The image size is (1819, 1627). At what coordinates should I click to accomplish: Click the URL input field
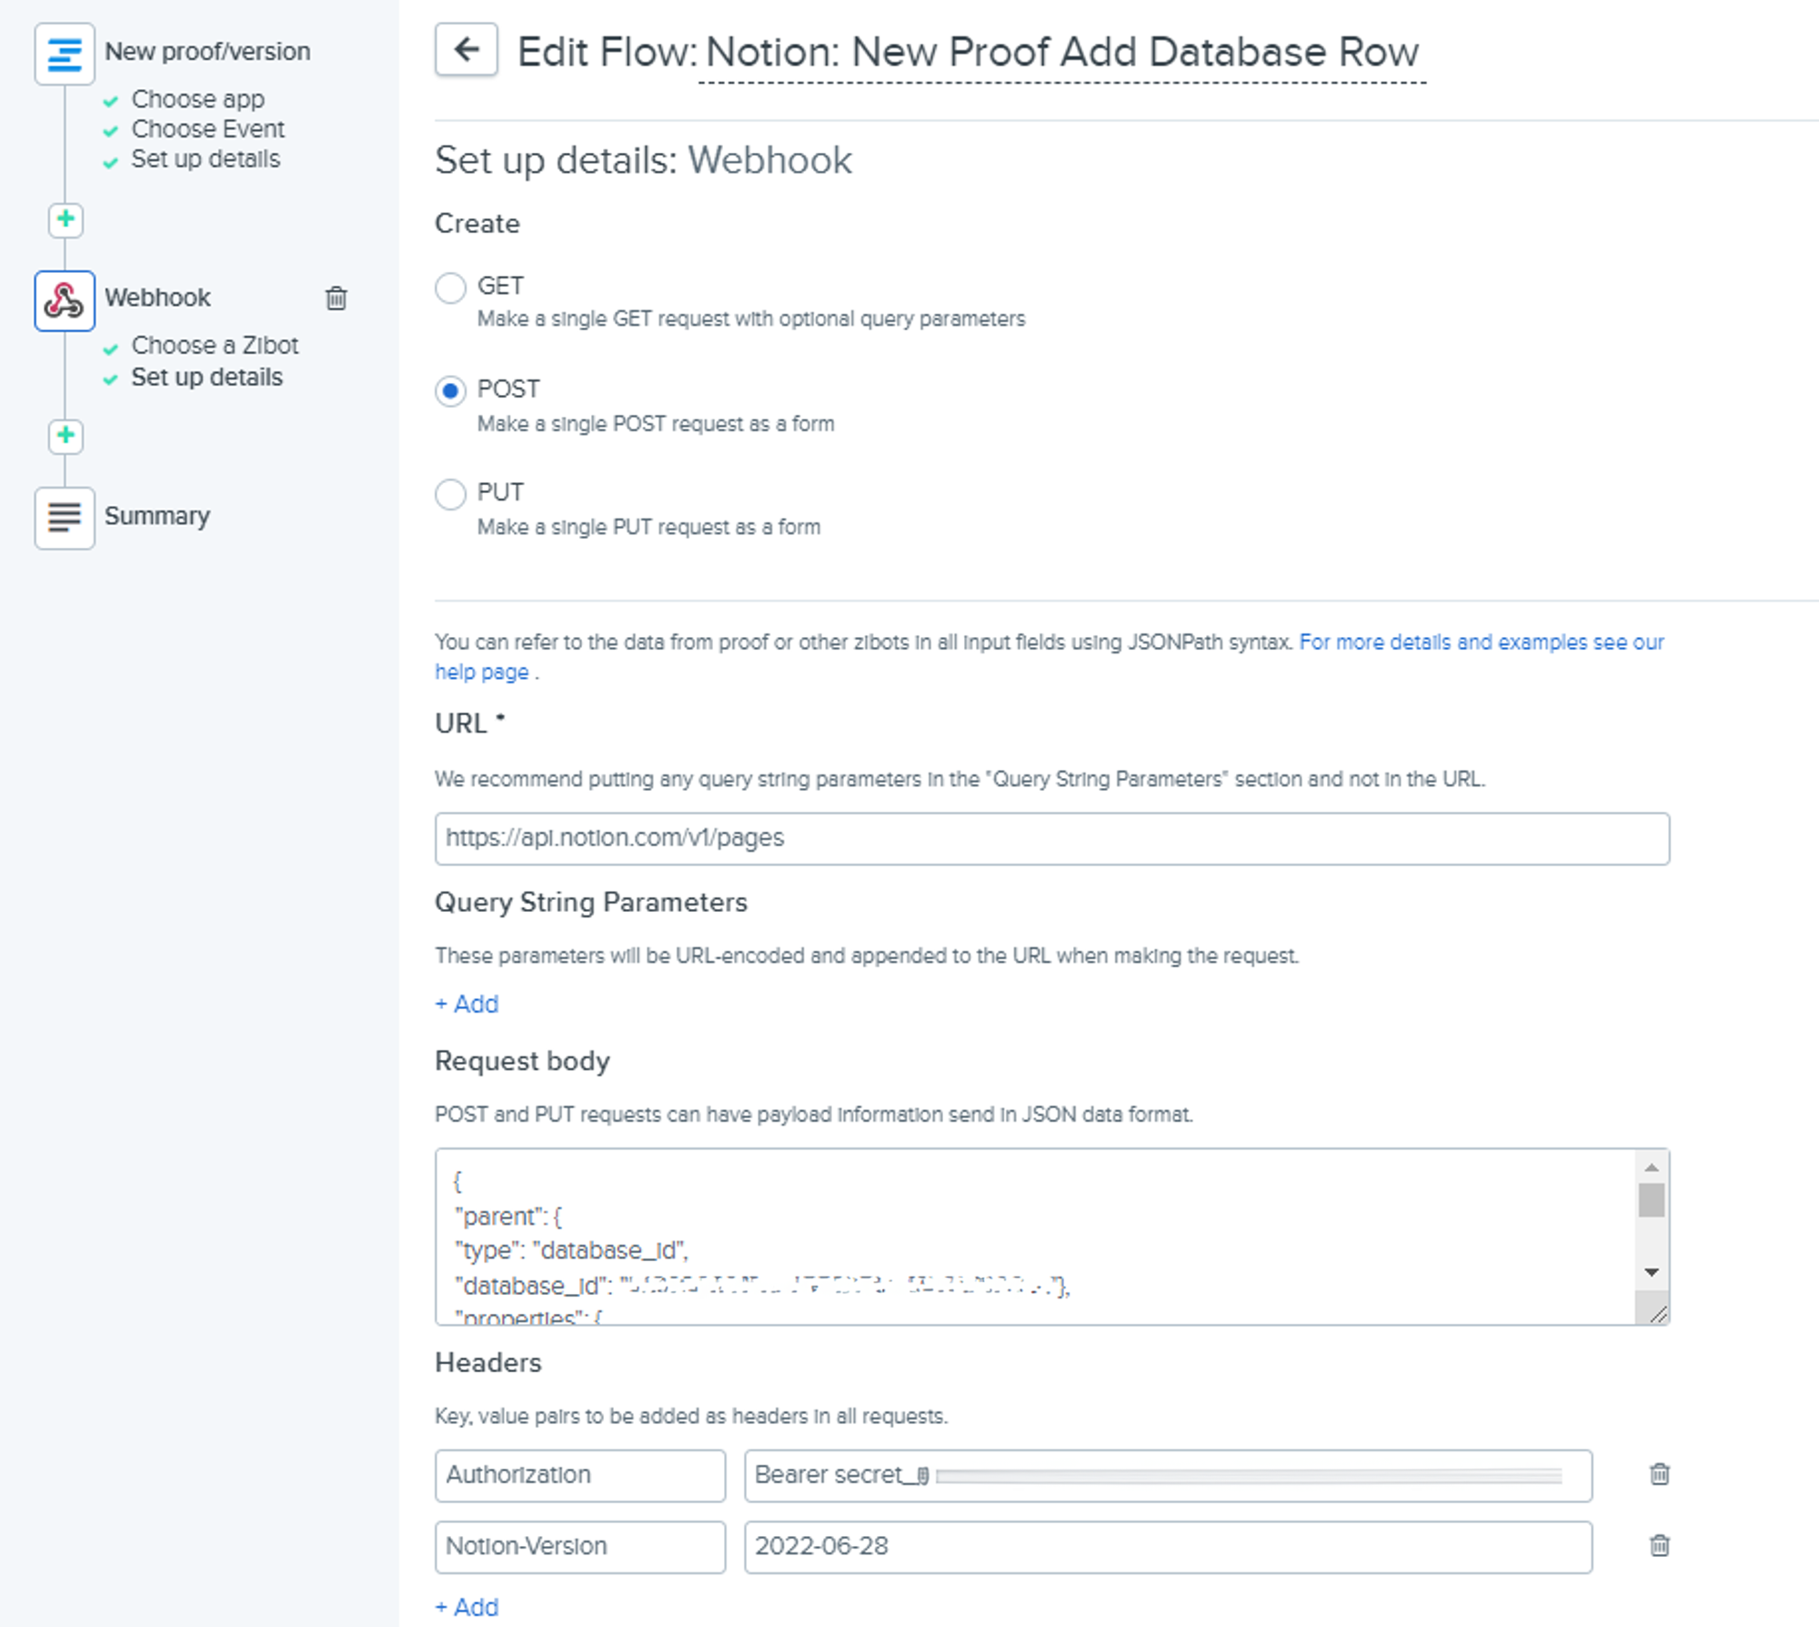pyautogui.click(x=1052, y=838)
